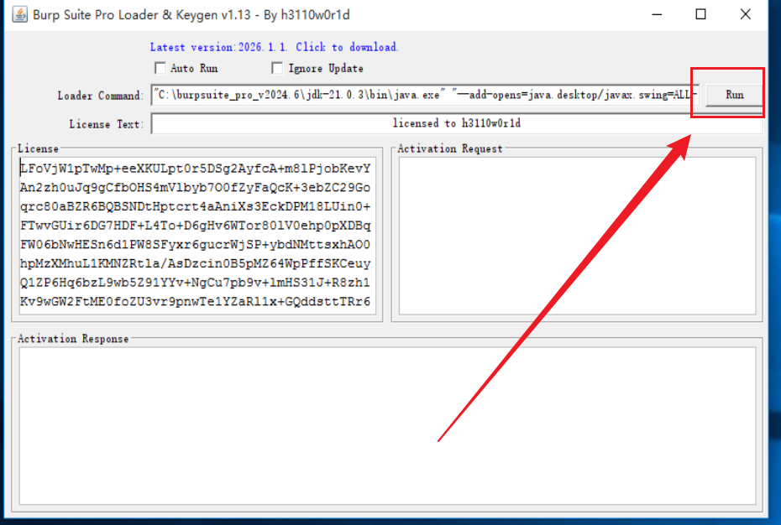Click license line starting with hpMzXMhuL1KM

(x=195, y=263)
